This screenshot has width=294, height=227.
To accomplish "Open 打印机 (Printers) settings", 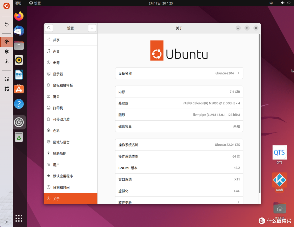I will 71,108.
